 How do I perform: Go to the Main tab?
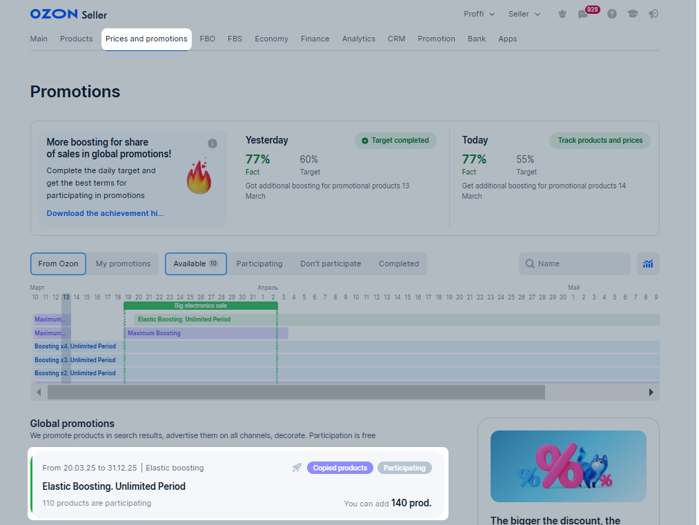click(39, 39)
